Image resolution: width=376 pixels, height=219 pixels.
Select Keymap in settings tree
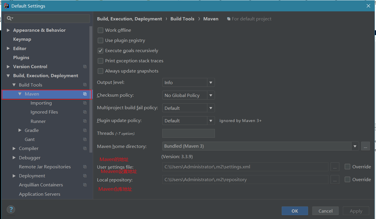pyautogui.click(x=22, y=39)
